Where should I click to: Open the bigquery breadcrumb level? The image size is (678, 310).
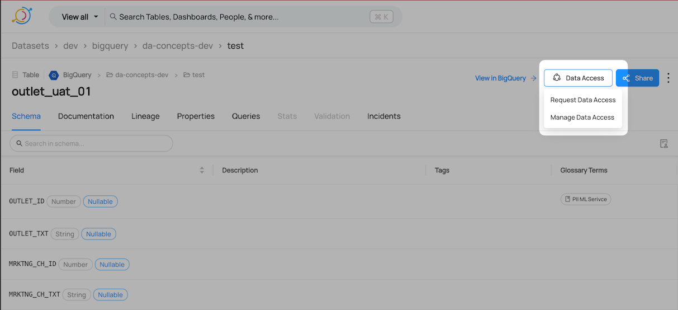110,46
